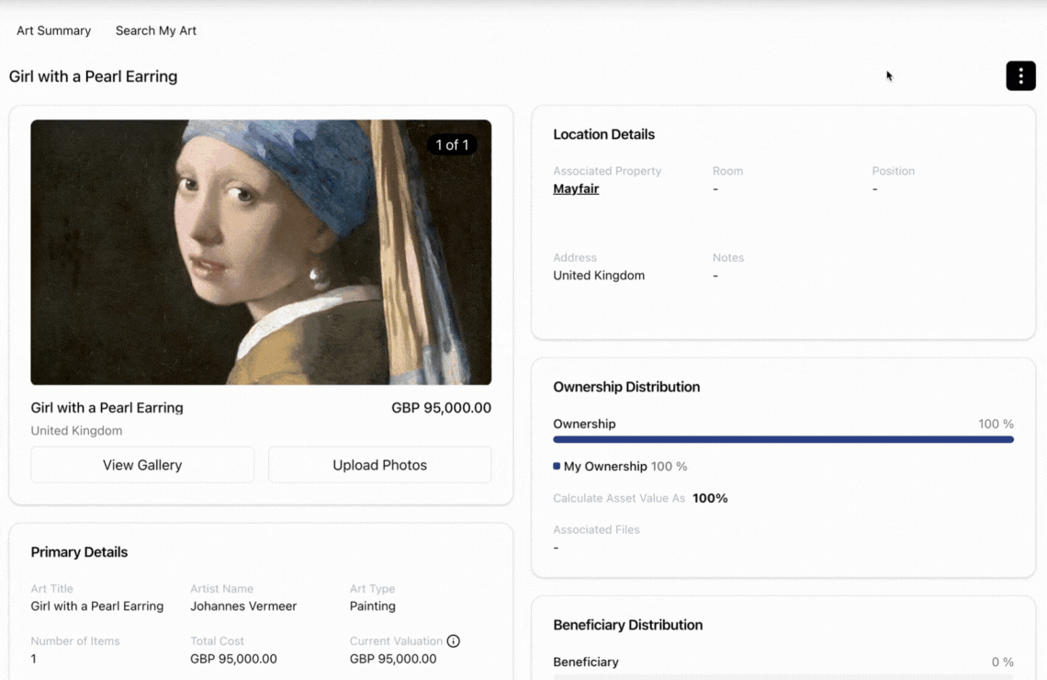The width and height of the screenshot is (1047, 680).
Task: Open the Search My Art tab
Action: click(x=156, y=30)
